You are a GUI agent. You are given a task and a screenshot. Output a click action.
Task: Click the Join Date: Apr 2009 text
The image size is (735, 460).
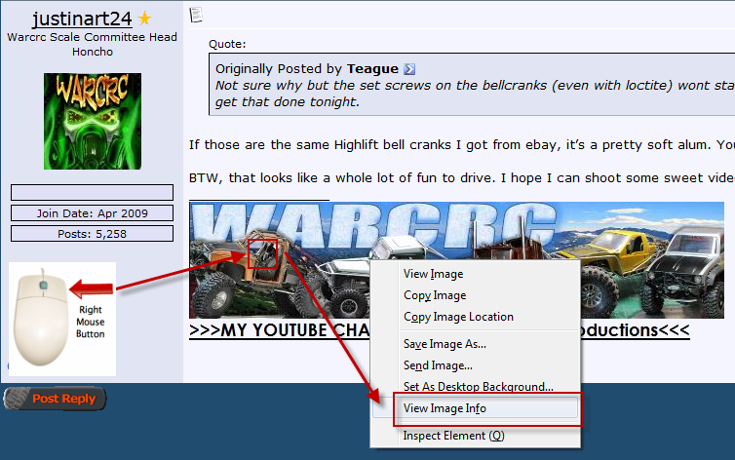(93, 213)
